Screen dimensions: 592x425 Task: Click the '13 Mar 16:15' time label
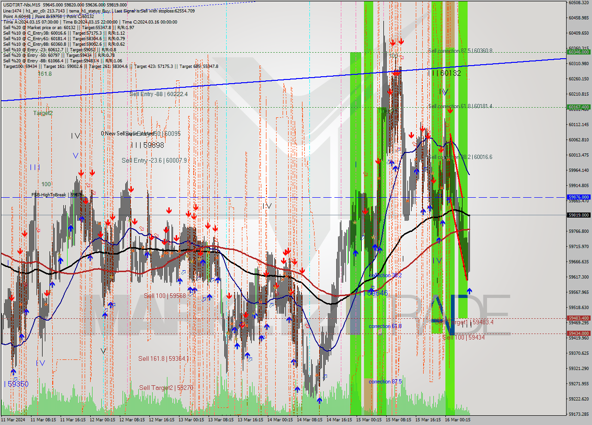[x=251, y=420]
